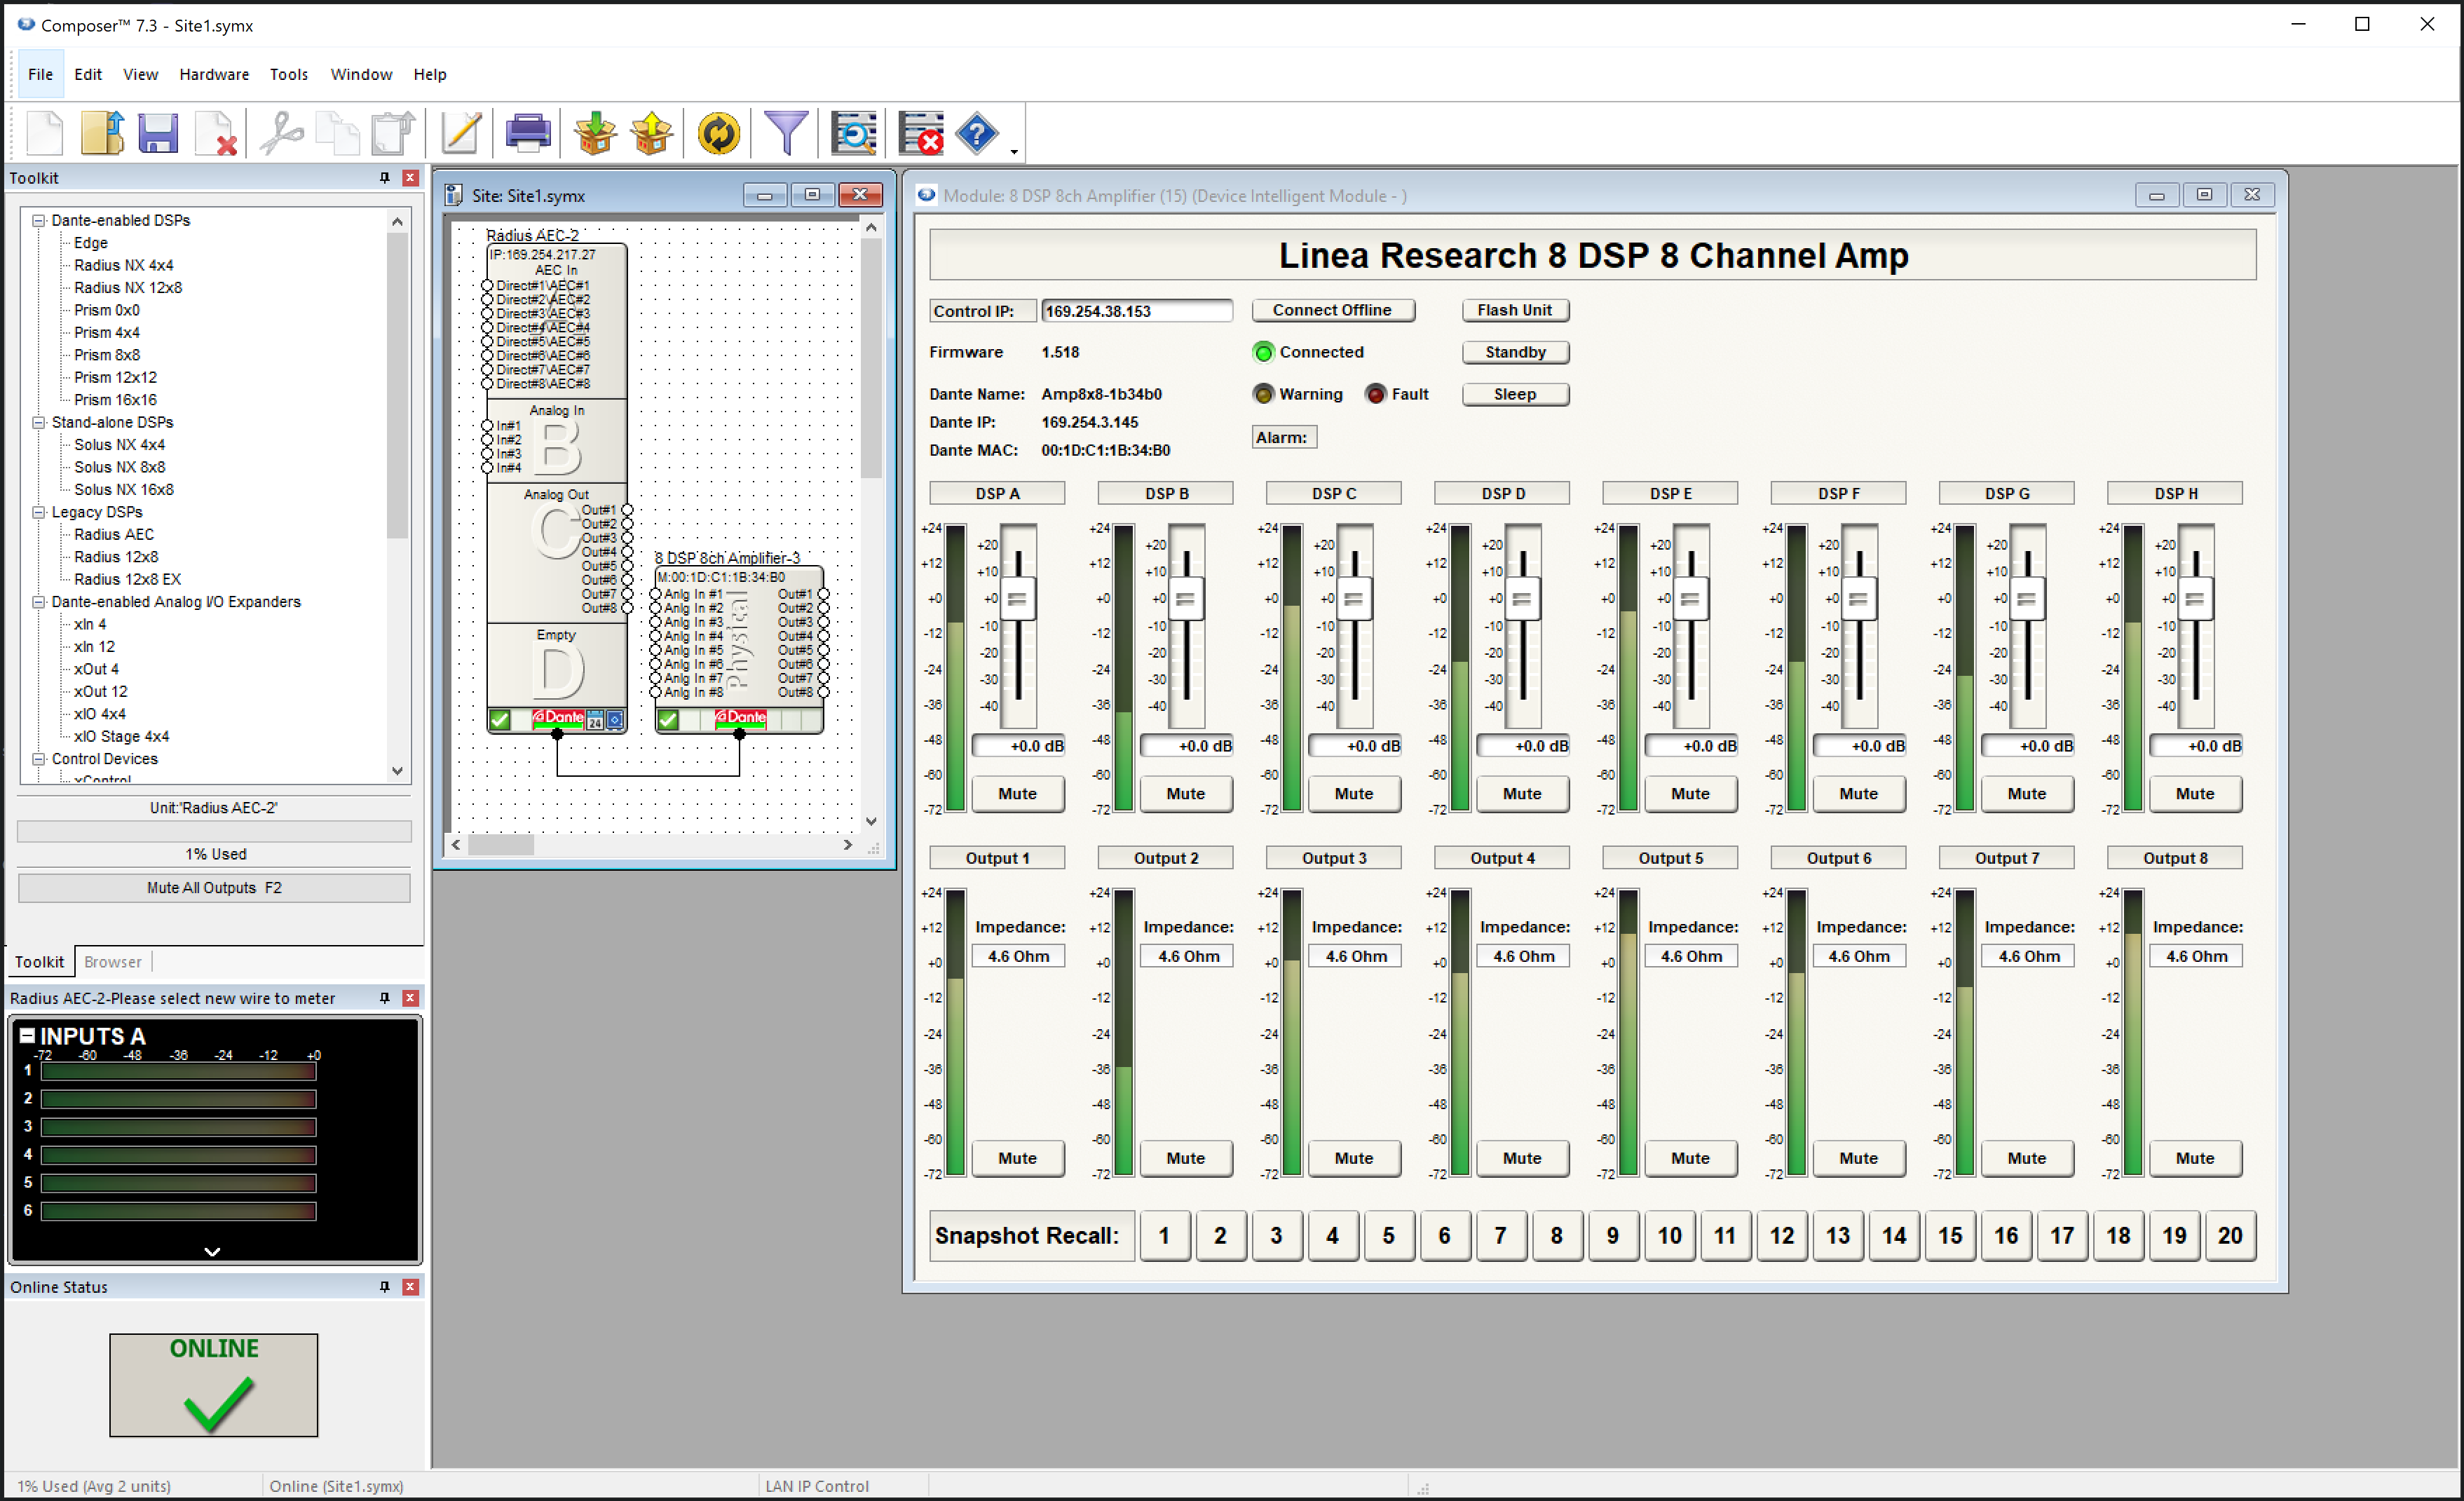Click the DSP G gain fader handle
Screen dimensions: 2464x1501
click(2027, 599)
